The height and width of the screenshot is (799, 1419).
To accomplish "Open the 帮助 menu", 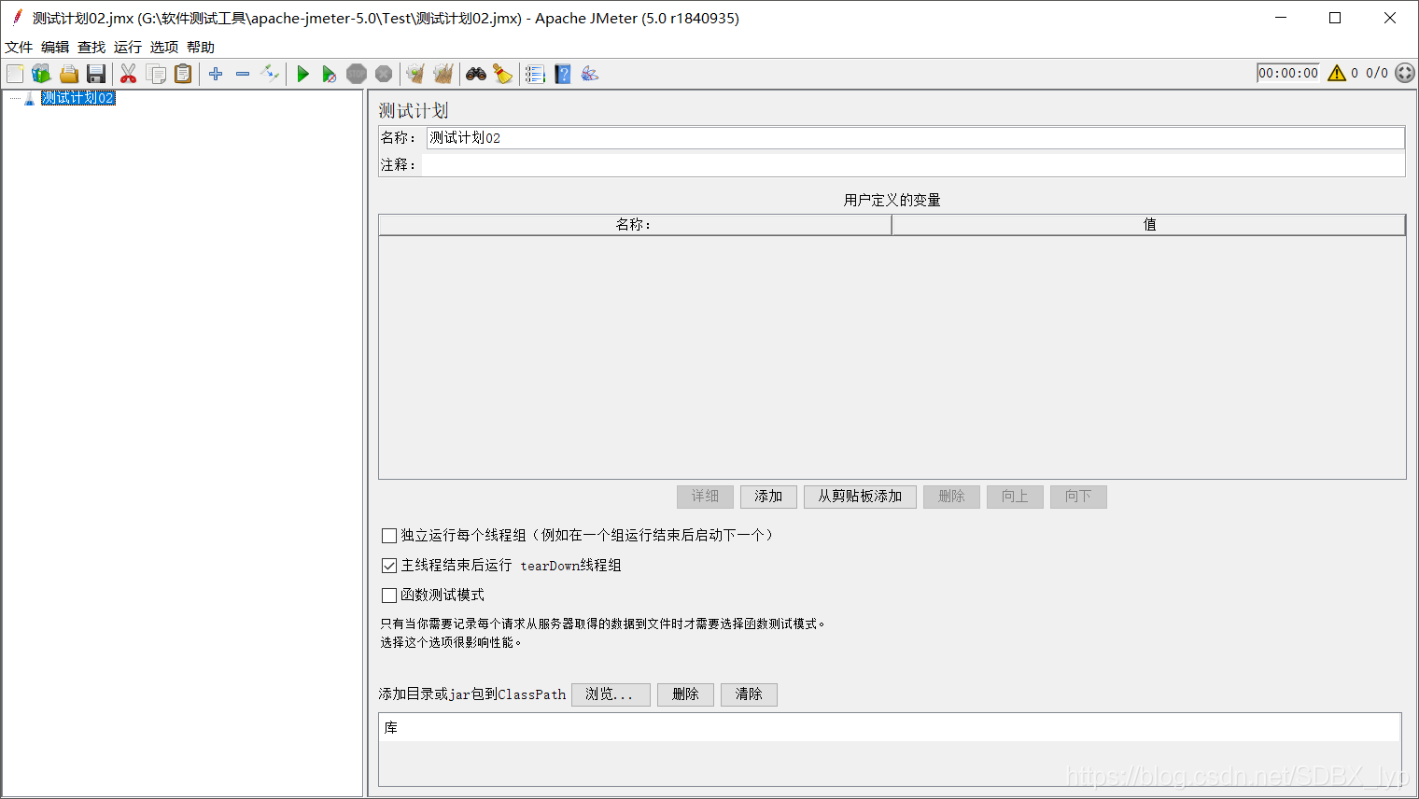I will 201,47.
